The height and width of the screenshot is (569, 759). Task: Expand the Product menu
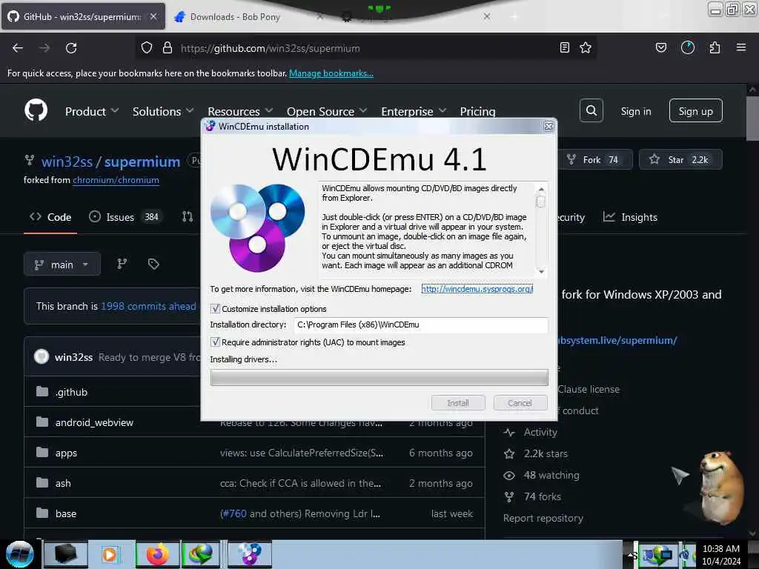pyautogui.click(x=91, y=111)
